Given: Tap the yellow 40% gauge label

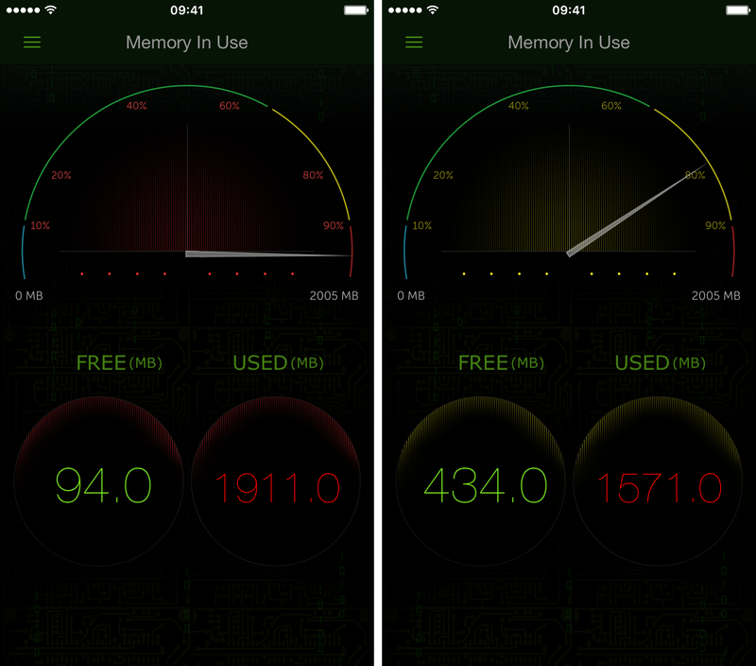Looking at the screenshot, I should pos(518,106).
